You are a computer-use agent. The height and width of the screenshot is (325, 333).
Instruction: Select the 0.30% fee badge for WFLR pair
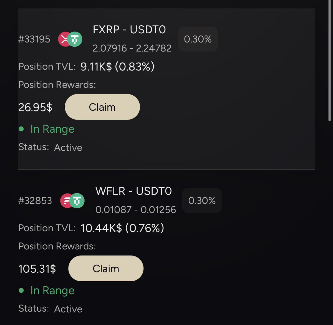202,201
